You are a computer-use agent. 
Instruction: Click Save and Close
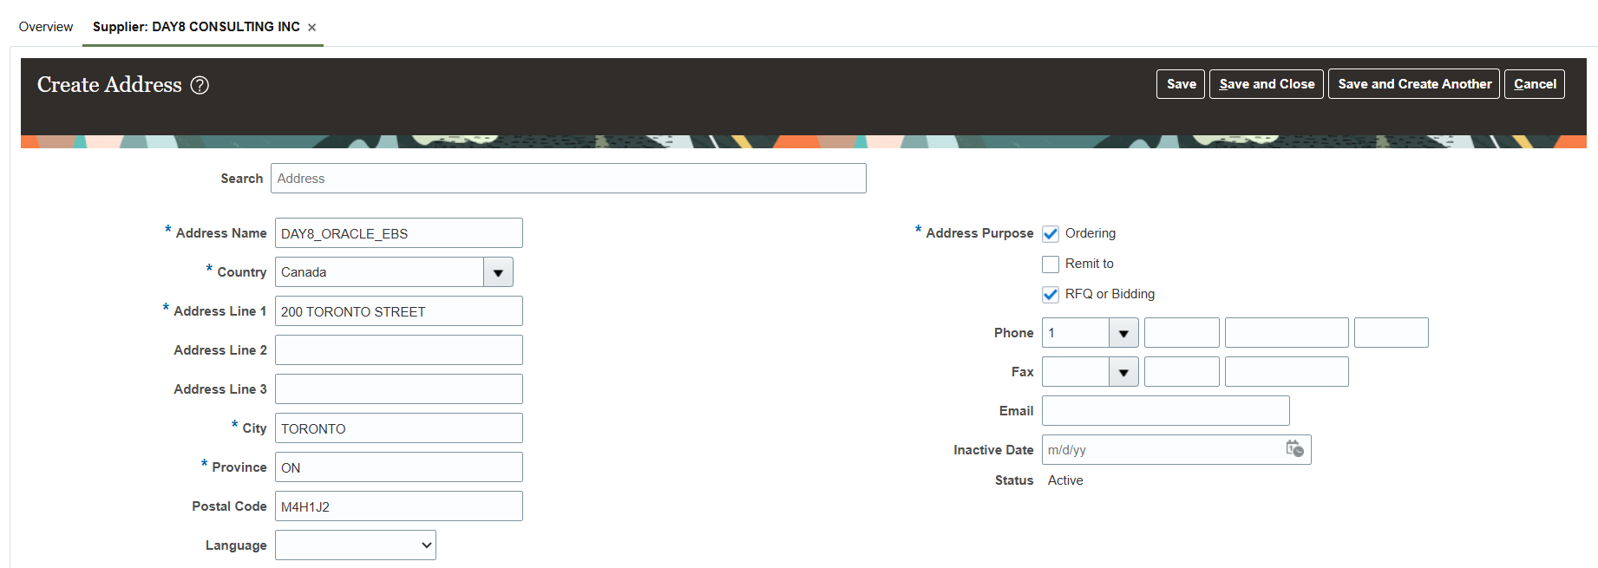pos(1267,84)
